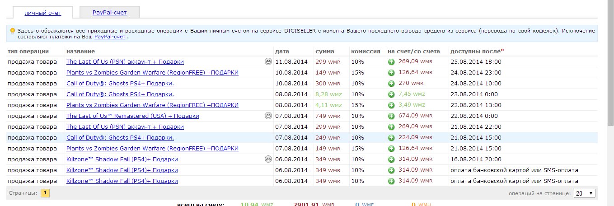Switch to the PayPal-счет tab
The image size is (614, 206).
[x=110, y=12]
